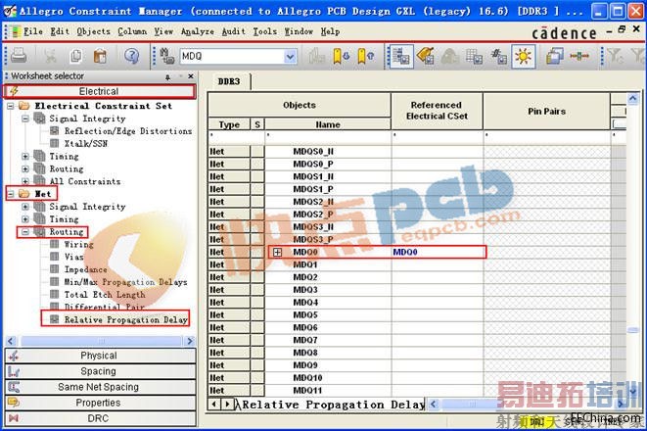Screen dimensions: 647x431
Task: Click the hash grid toolbar icon
Action: pos(499,56)
